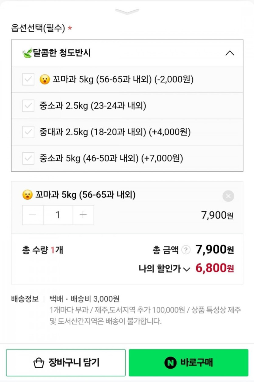Collapse the 달콤한 청도반시 option dropdown
Image resolution: width=254 pixels, height=382 pixels.
tap(230, 53)
